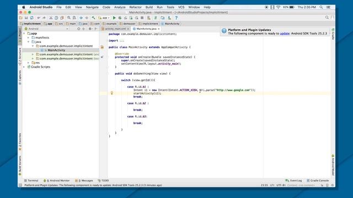The height and width of the screenshot is (198, 353).
Task: Collapse first com.example.demouser.implicitintent package
Action: pos(33,46)
